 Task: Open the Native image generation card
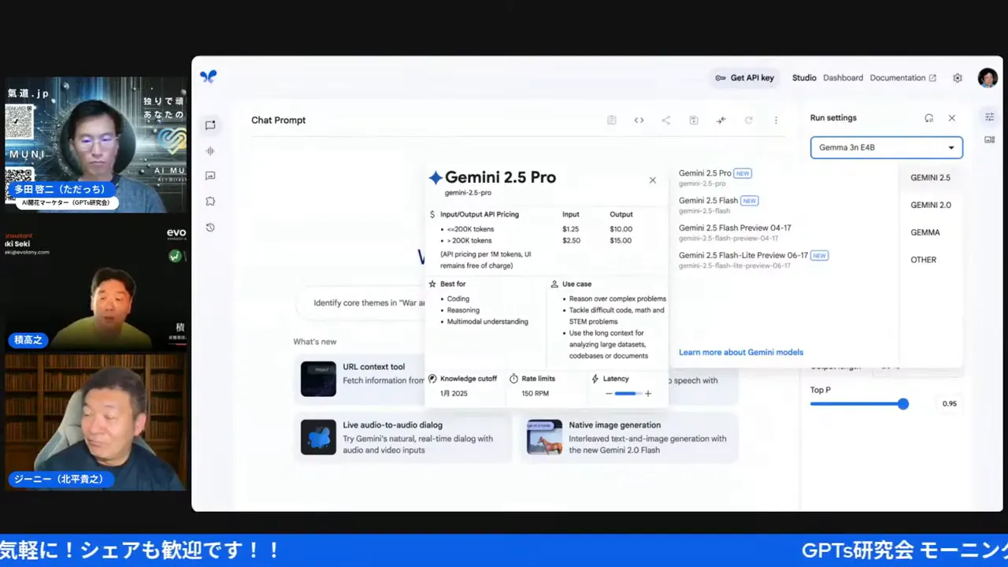(x=629, y=437)
